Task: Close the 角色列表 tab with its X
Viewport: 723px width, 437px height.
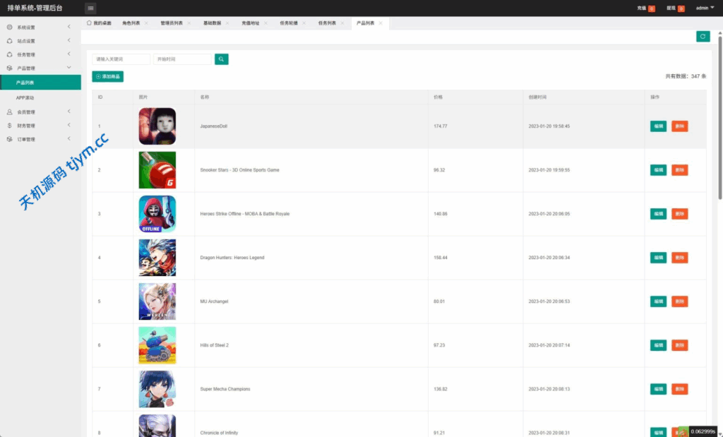Action: click(146, 23)
